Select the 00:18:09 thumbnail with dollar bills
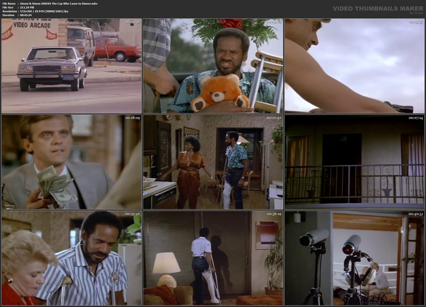This screenshot has width=426, height=307. 72,162
